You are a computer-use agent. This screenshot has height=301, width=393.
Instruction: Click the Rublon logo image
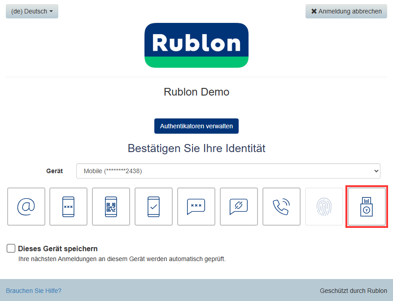click(196, 45)
